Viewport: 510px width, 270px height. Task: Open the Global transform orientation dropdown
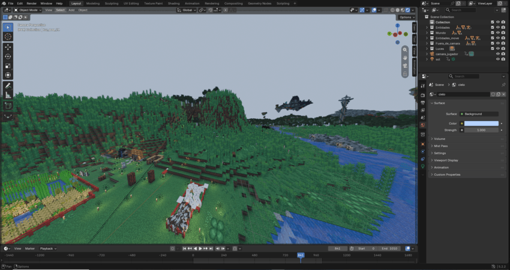click(187, 10)
